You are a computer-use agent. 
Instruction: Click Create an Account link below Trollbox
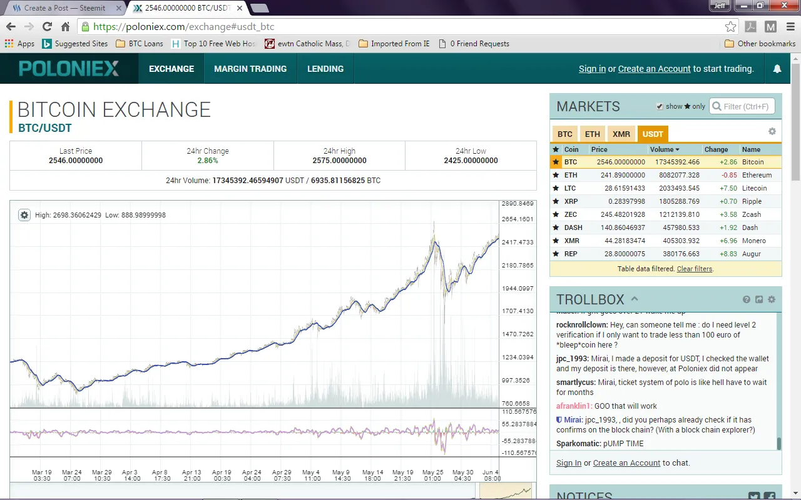coord(626,463)
